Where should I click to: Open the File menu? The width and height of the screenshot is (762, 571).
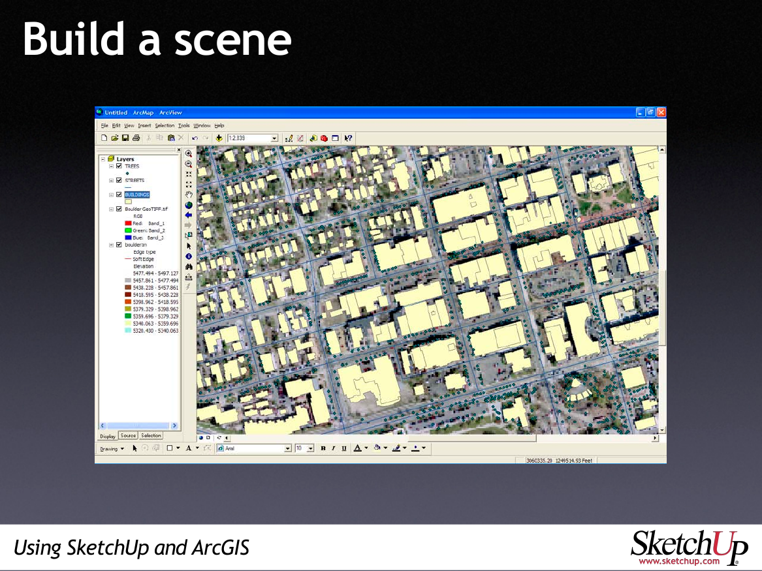tap(104, 125)
